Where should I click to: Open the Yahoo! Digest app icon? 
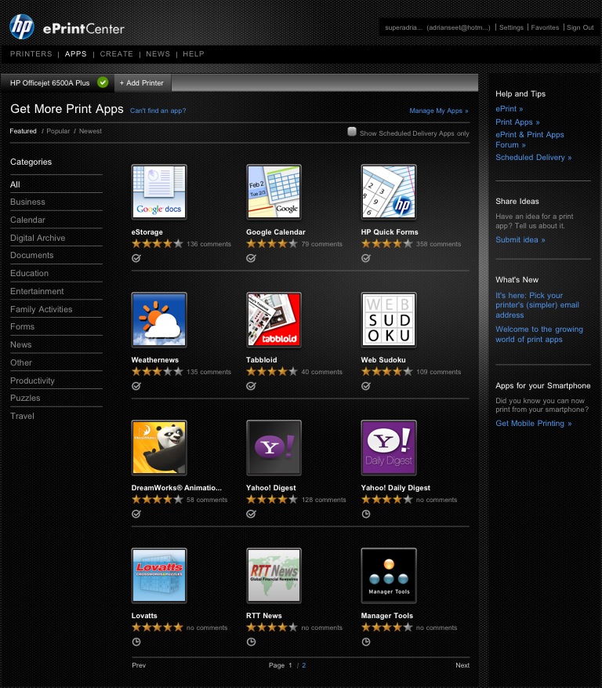(274, 447)
